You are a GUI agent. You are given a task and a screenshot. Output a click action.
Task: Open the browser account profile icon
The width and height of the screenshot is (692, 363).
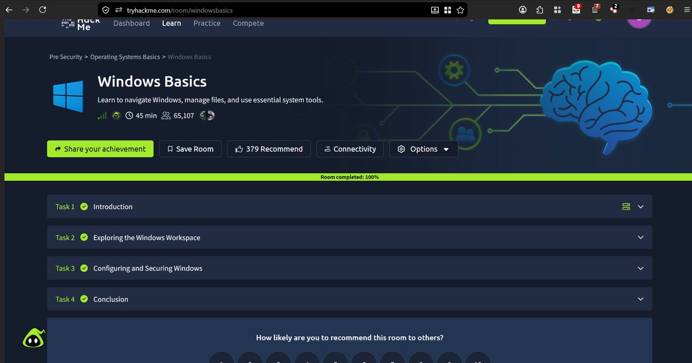click(x=523, y=10)
